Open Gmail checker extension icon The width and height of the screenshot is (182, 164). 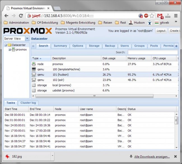tap(160, 16)
